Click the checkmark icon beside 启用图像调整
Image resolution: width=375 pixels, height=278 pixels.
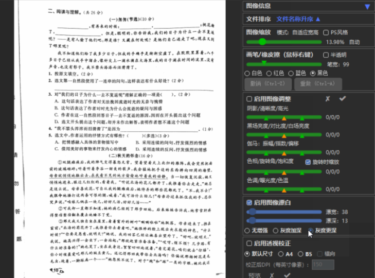point(342,99)
